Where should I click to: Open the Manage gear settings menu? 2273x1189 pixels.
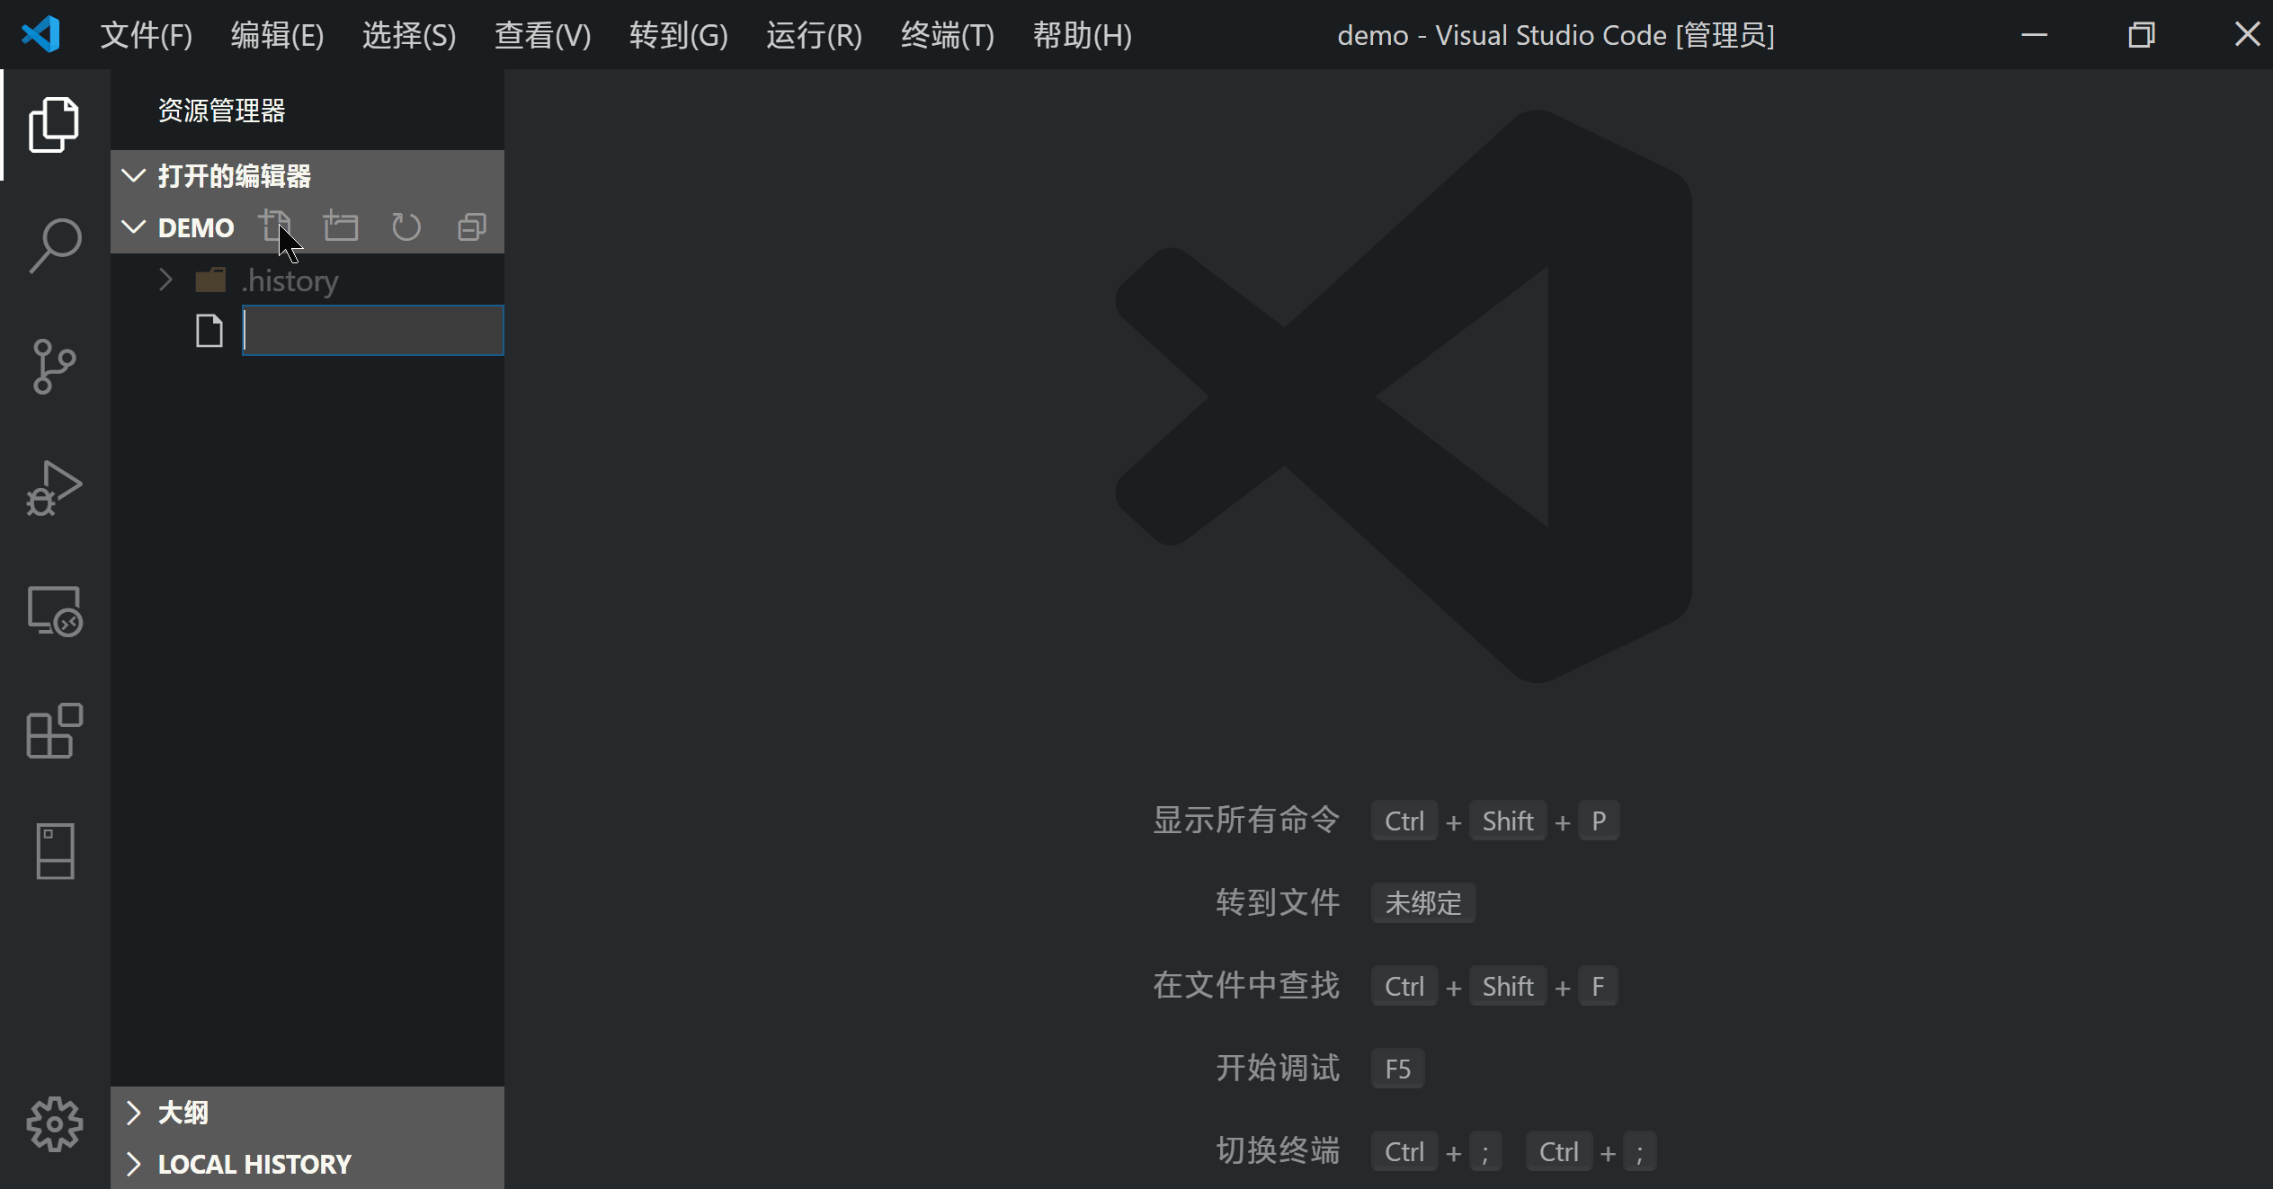tap(55, 1123)
